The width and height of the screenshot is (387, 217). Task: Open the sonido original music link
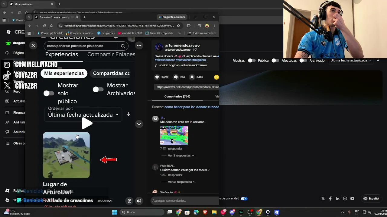pyautogui.click(x=181, y=65)
